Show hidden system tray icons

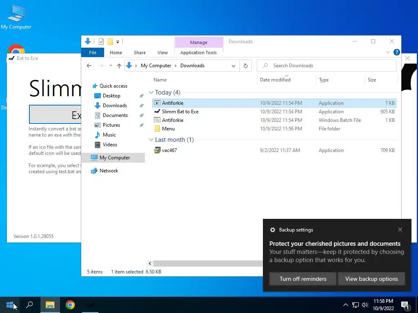point(345,305)
